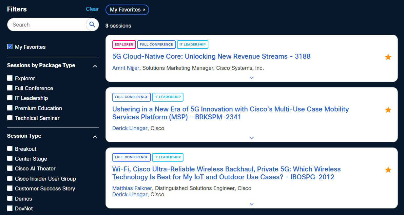Select Cisco Insider User Group checkbox
This screenshot has width=404, height=215.
10,178
